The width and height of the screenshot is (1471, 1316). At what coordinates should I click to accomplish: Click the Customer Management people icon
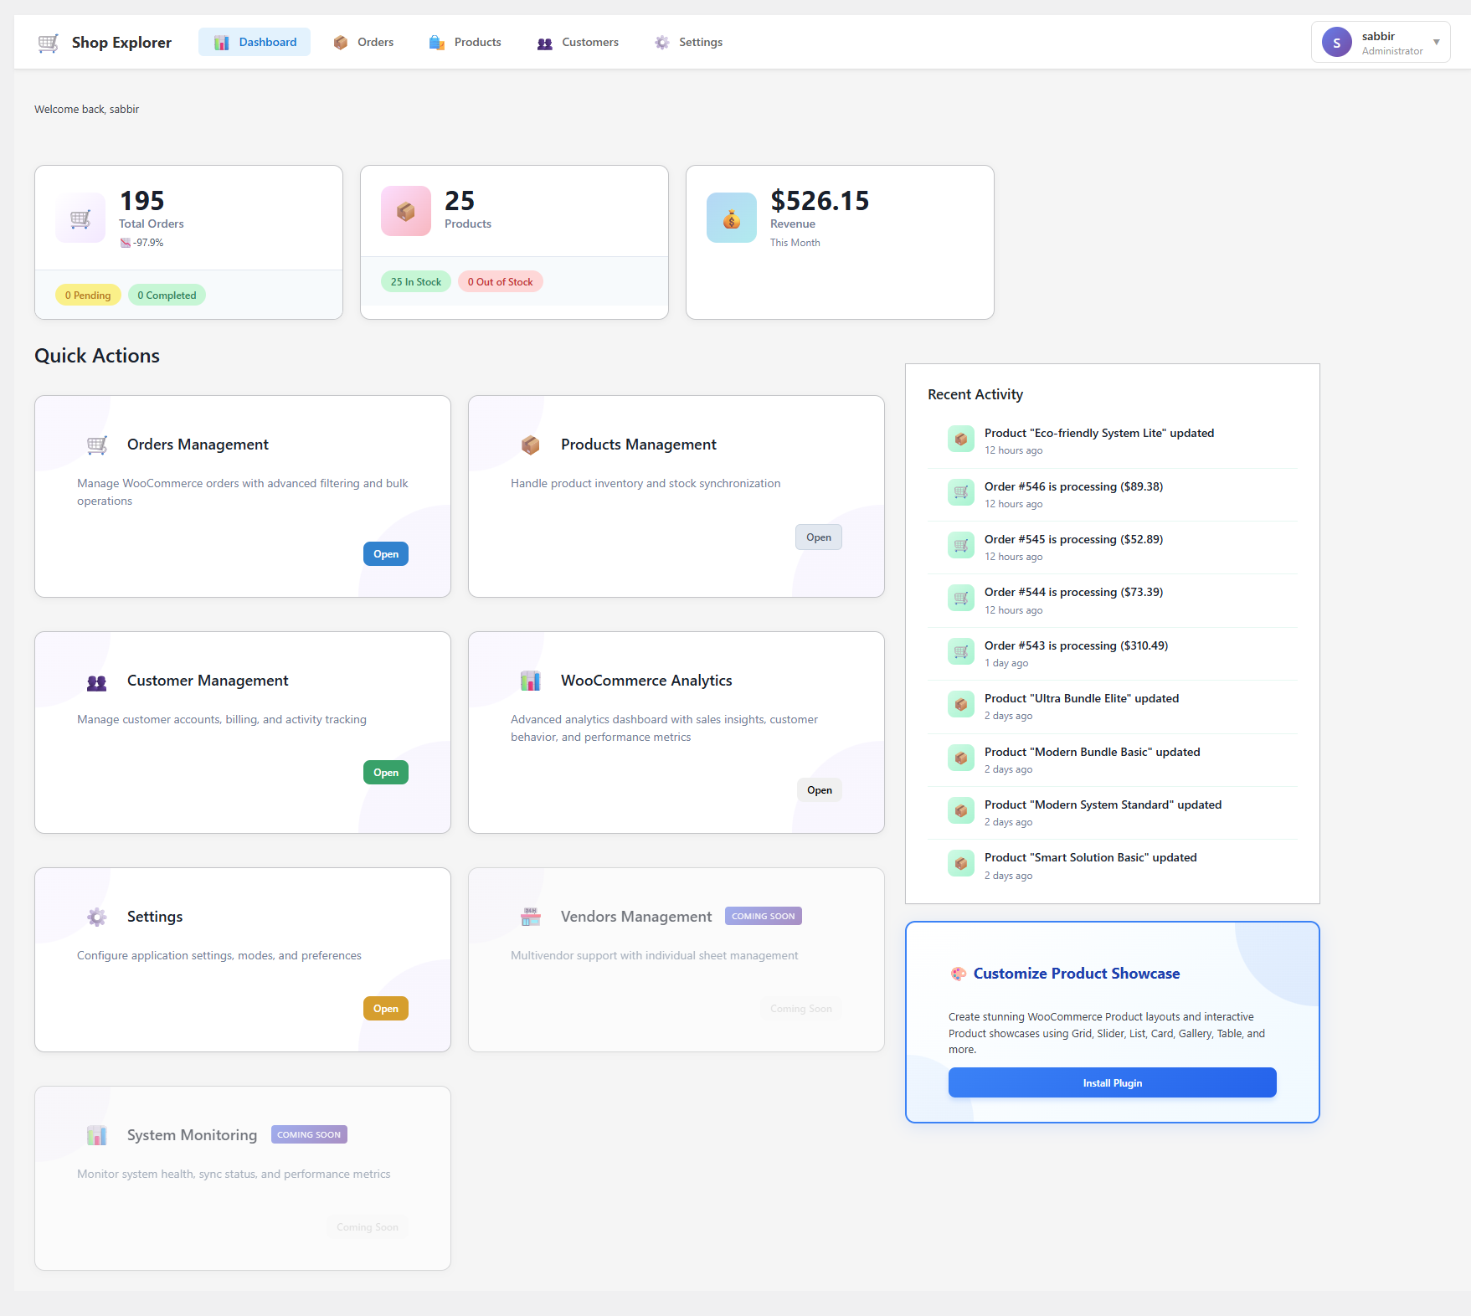tap(97, 682)
